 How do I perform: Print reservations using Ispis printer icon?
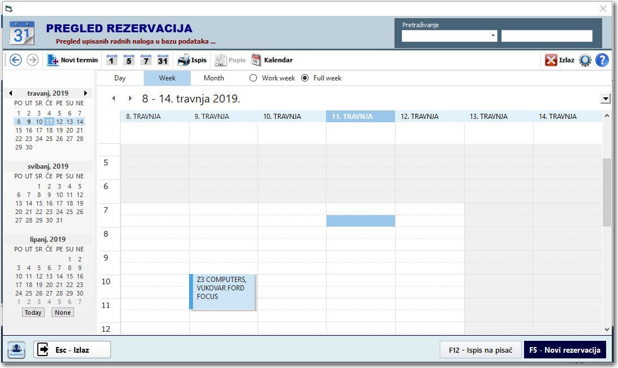click(x=192, y=60)
